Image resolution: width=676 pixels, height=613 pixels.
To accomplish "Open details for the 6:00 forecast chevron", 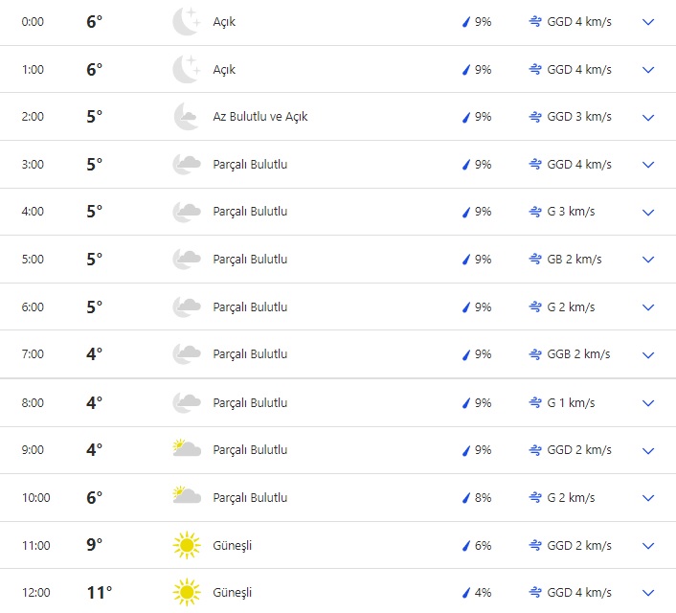I will 648,307.
